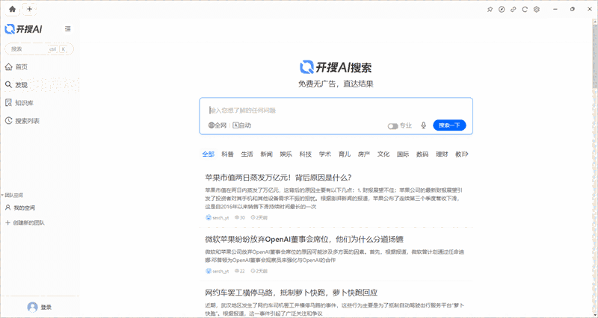
Task: Select the 国际 category tab
Action: pos(403,155)
